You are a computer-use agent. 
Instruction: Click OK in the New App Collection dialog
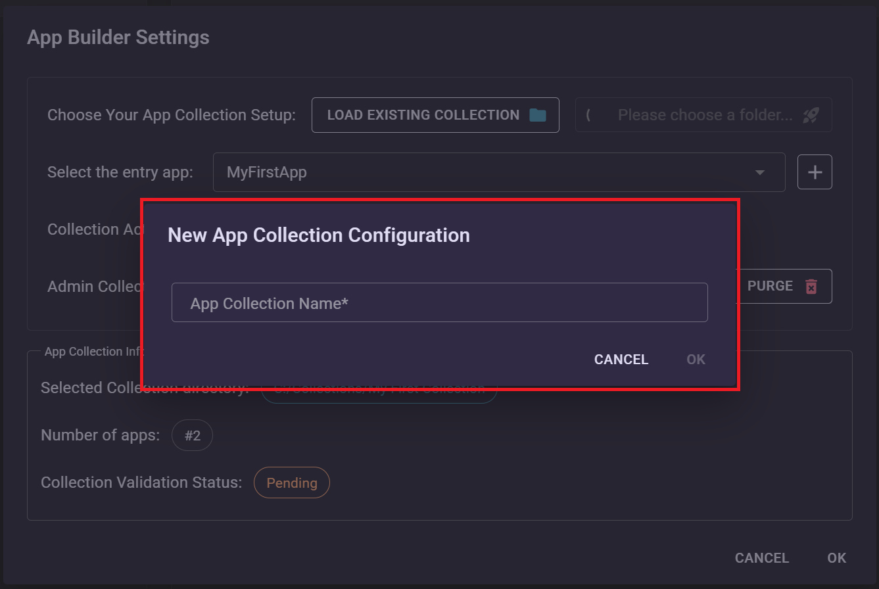(695, 359)
